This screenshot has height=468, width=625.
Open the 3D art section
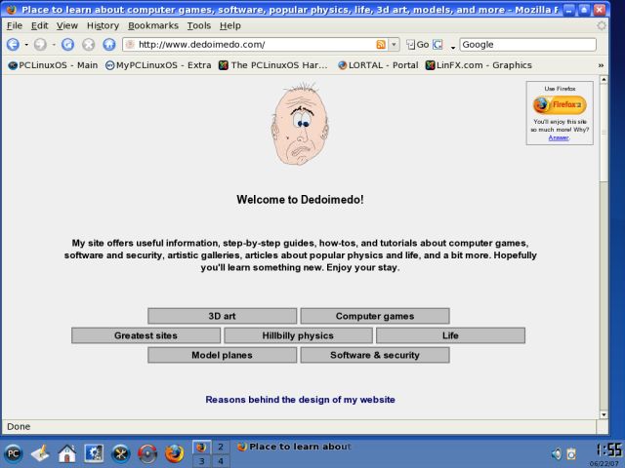[x=222, y=316]
